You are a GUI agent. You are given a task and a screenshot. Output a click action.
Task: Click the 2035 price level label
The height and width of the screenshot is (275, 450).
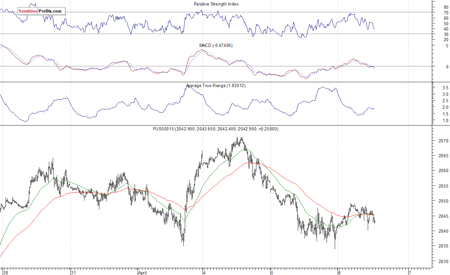(x=444, y=246)
